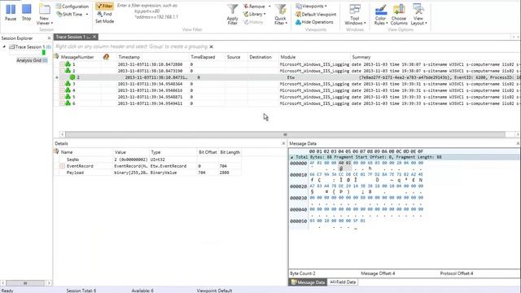Click Hide Operations
This screenshot has width=521, height=293.
(x=314, y=22)
